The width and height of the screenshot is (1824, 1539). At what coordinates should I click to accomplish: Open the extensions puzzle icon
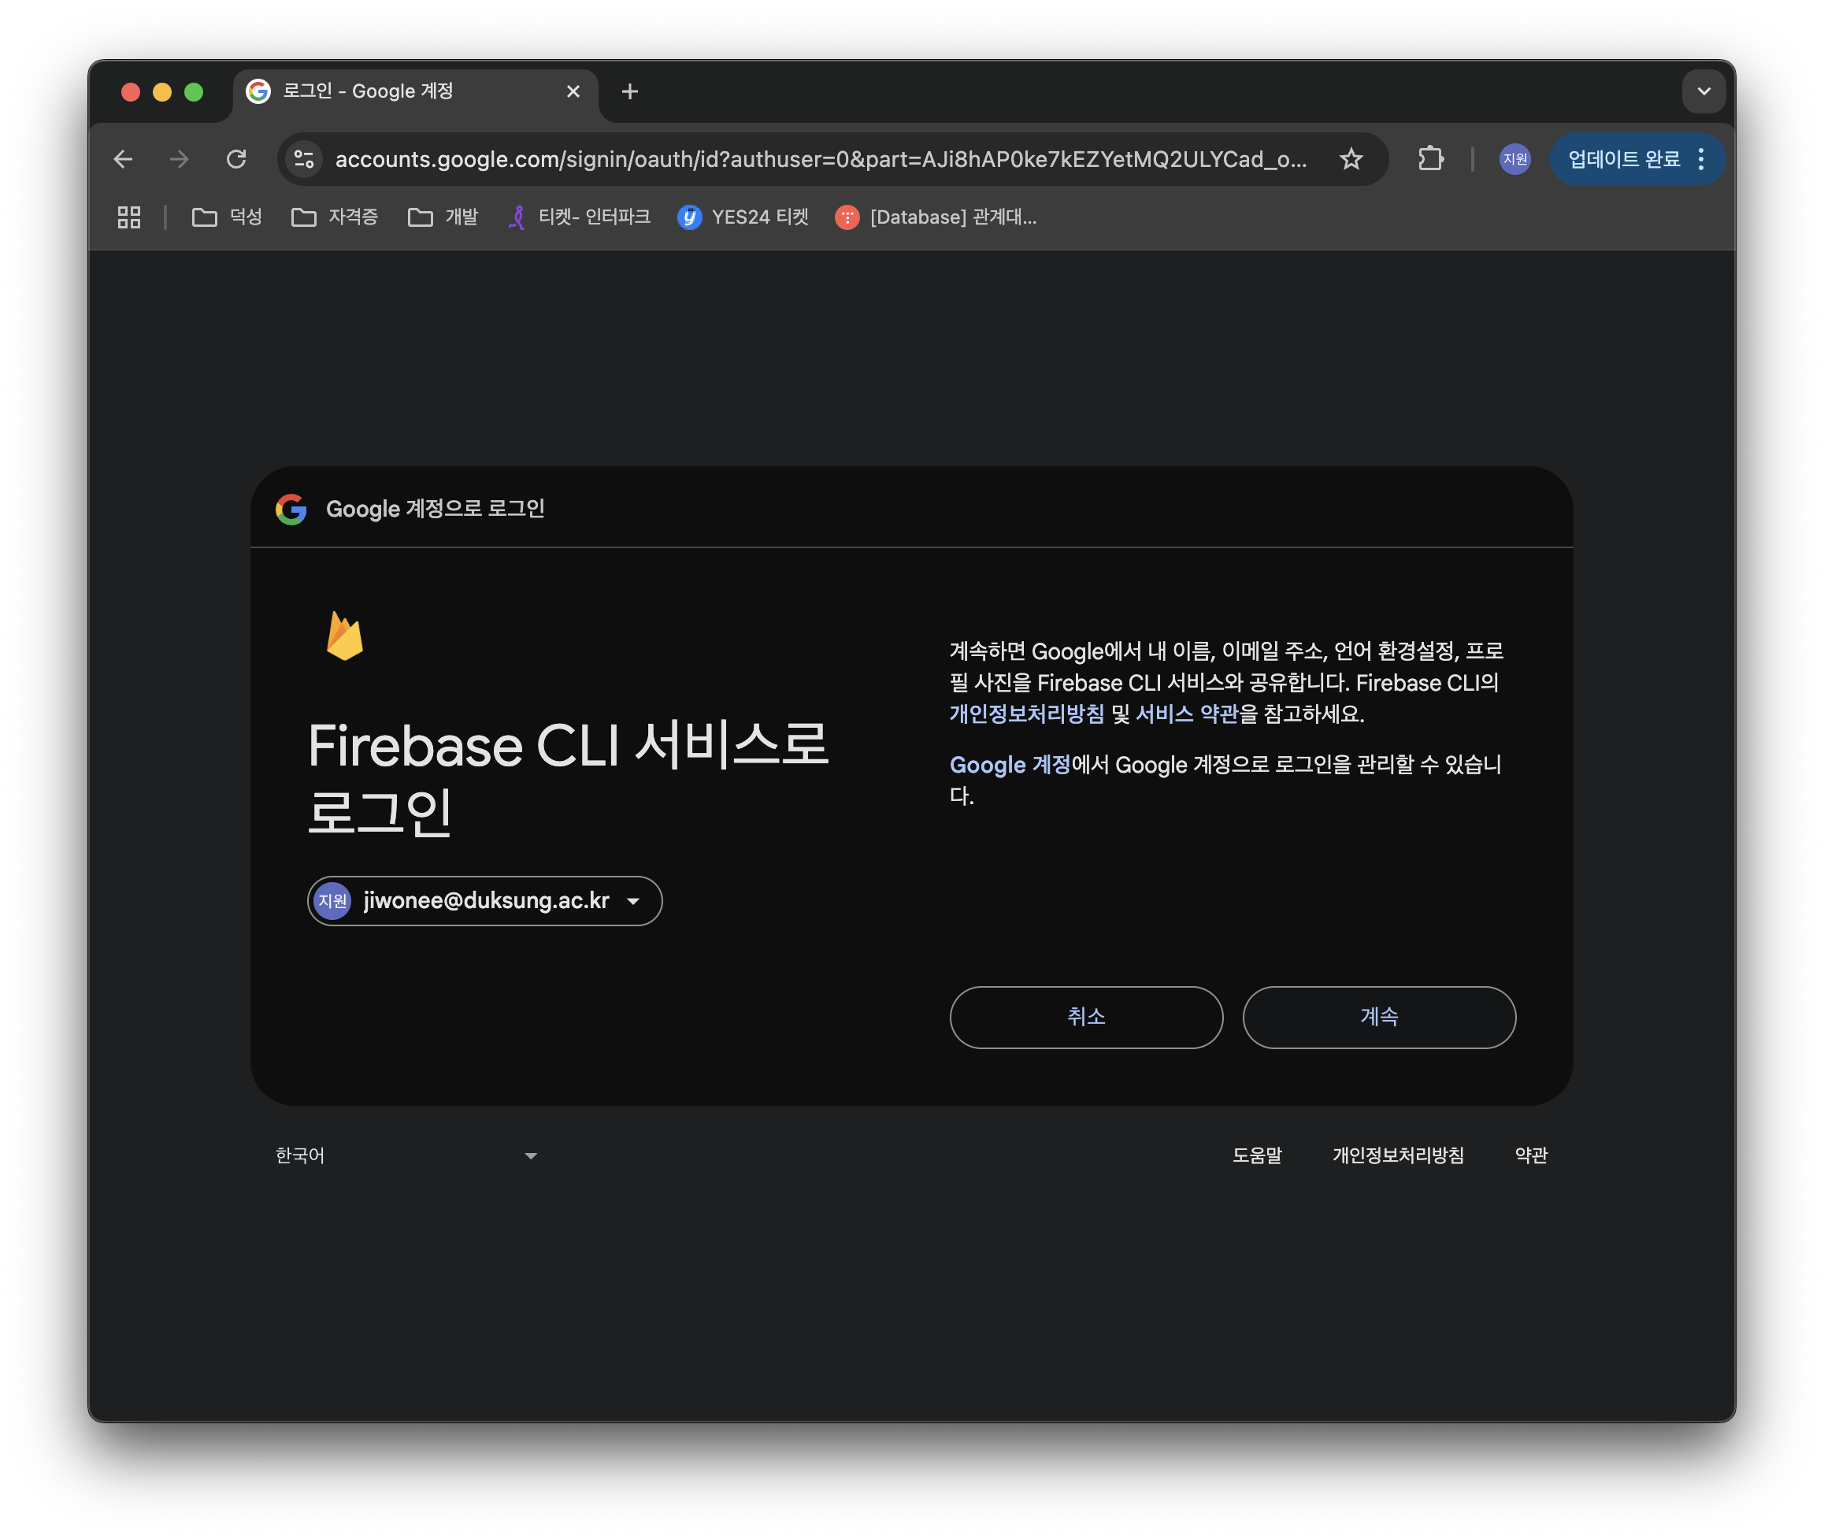click(1430, 159)
